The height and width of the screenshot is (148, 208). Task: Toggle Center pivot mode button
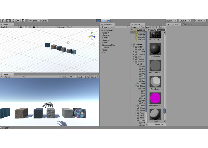[33, 21]
